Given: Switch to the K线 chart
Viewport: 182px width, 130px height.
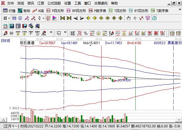Looking at the screenshot, I should pos(38,11).
